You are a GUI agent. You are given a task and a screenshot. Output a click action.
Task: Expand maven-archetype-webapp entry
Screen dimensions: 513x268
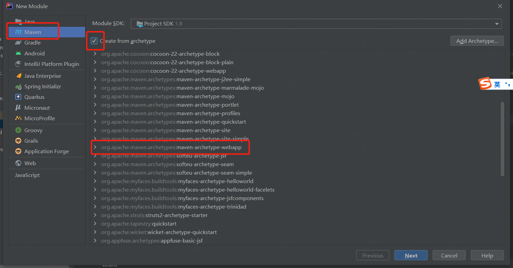95,147
